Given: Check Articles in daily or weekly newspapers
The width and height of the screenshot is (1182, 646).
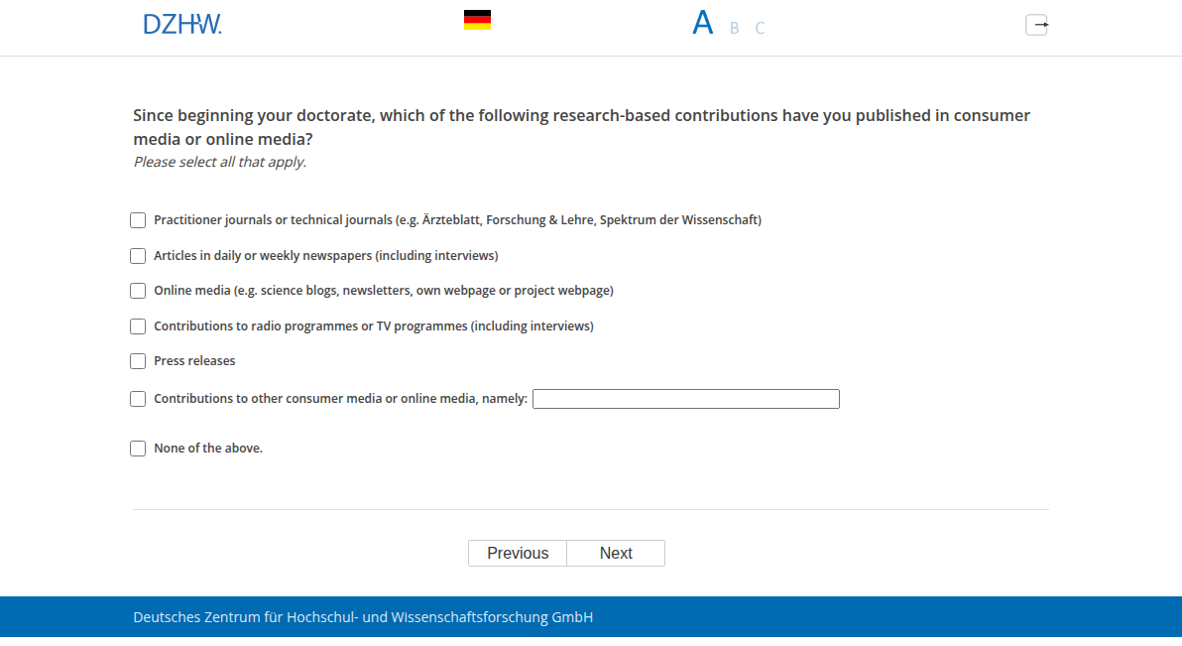Looking at the screenshot, I should click(x=138, y=256).
